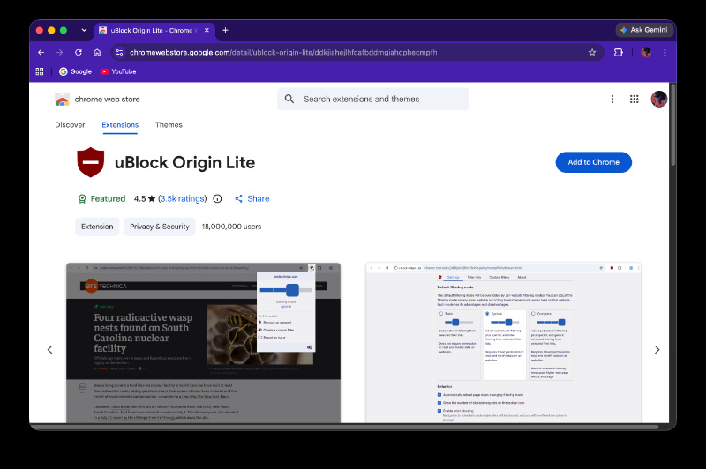Open the 3.5k ratings link
The image size is (706, 469).
point(183,198)
